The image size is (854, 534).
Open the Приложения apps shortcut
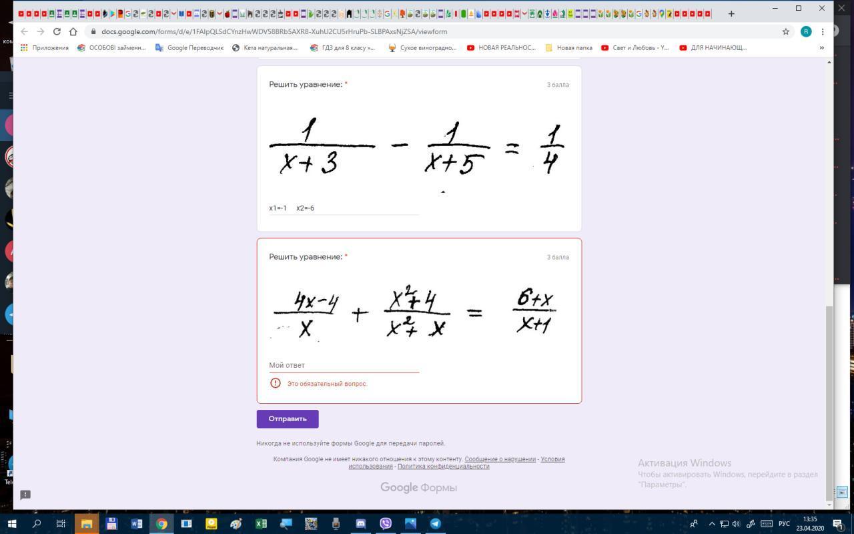[x=45, y=48]
